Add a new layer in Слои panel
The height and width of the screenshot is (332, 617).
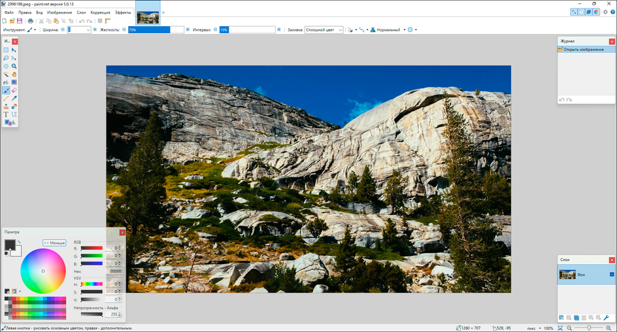[x=561, y=318]
